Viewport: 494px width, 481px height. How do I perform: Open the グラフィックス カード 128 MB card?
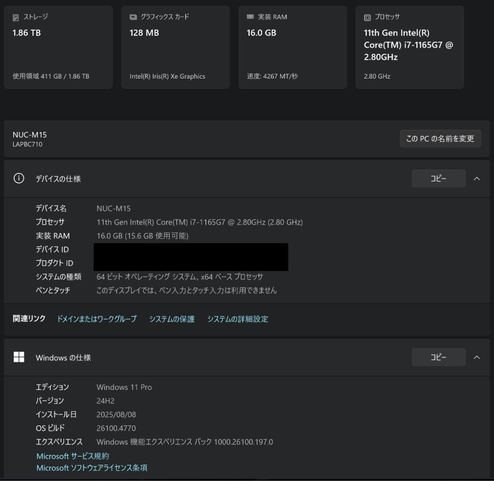(x=176, y=47)
